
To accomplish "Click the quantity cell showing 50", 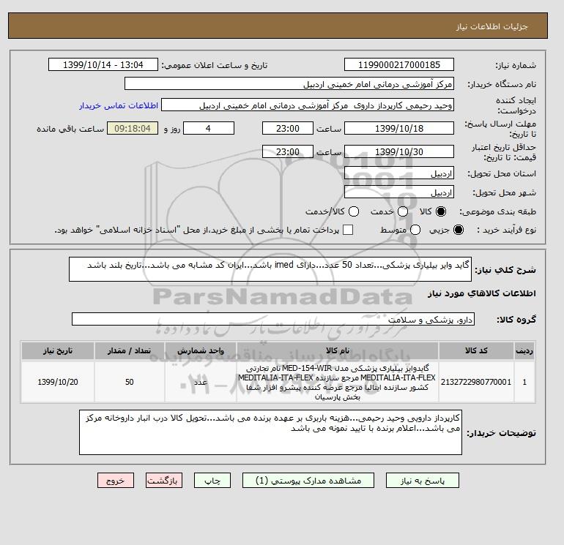I will tap(130, 382).
